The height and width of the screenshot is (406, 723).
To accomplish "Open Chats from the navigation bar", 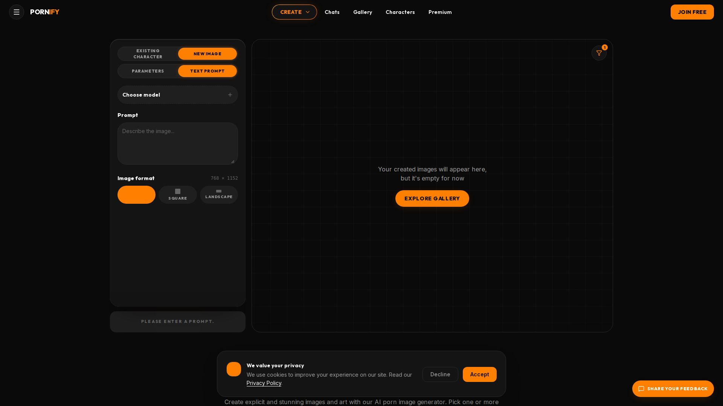I will [332, 12].
